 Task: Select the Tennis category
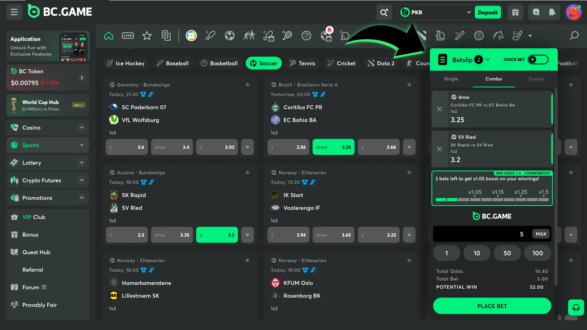[x=302, y=63]
